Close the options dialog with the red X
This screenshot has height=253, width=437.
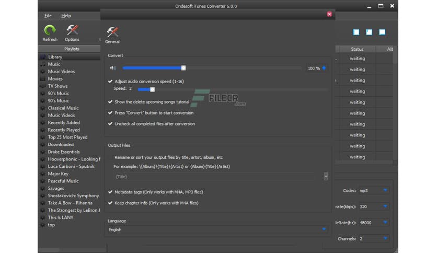pyautogui.click(x=329, y=14)
